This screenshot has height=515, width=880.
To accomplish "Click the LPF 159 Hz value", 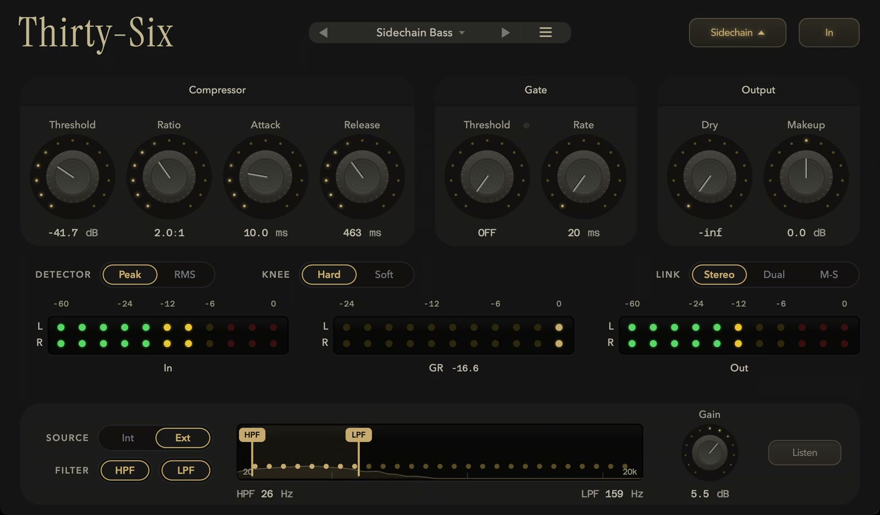I will (612, 494).
